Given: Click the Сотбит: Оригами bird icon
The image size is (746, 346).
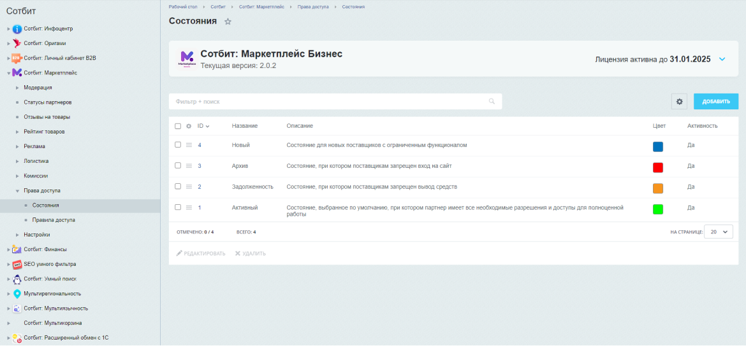Looking at the screenshot, I should click(17, 44).
